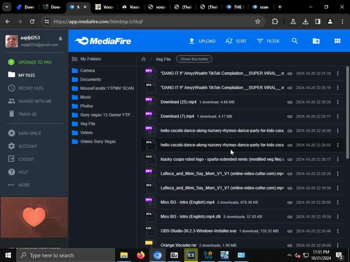The height and width of the screenshot is (262, 350).
Task: Open options menu for Download (25).mp4
Action: tap(338, 102)
